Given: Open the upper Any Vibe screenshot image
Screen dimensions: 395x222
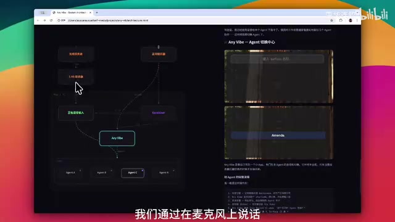Looking at the screenshot, I should pyautogui.click(x=279, y=76).
